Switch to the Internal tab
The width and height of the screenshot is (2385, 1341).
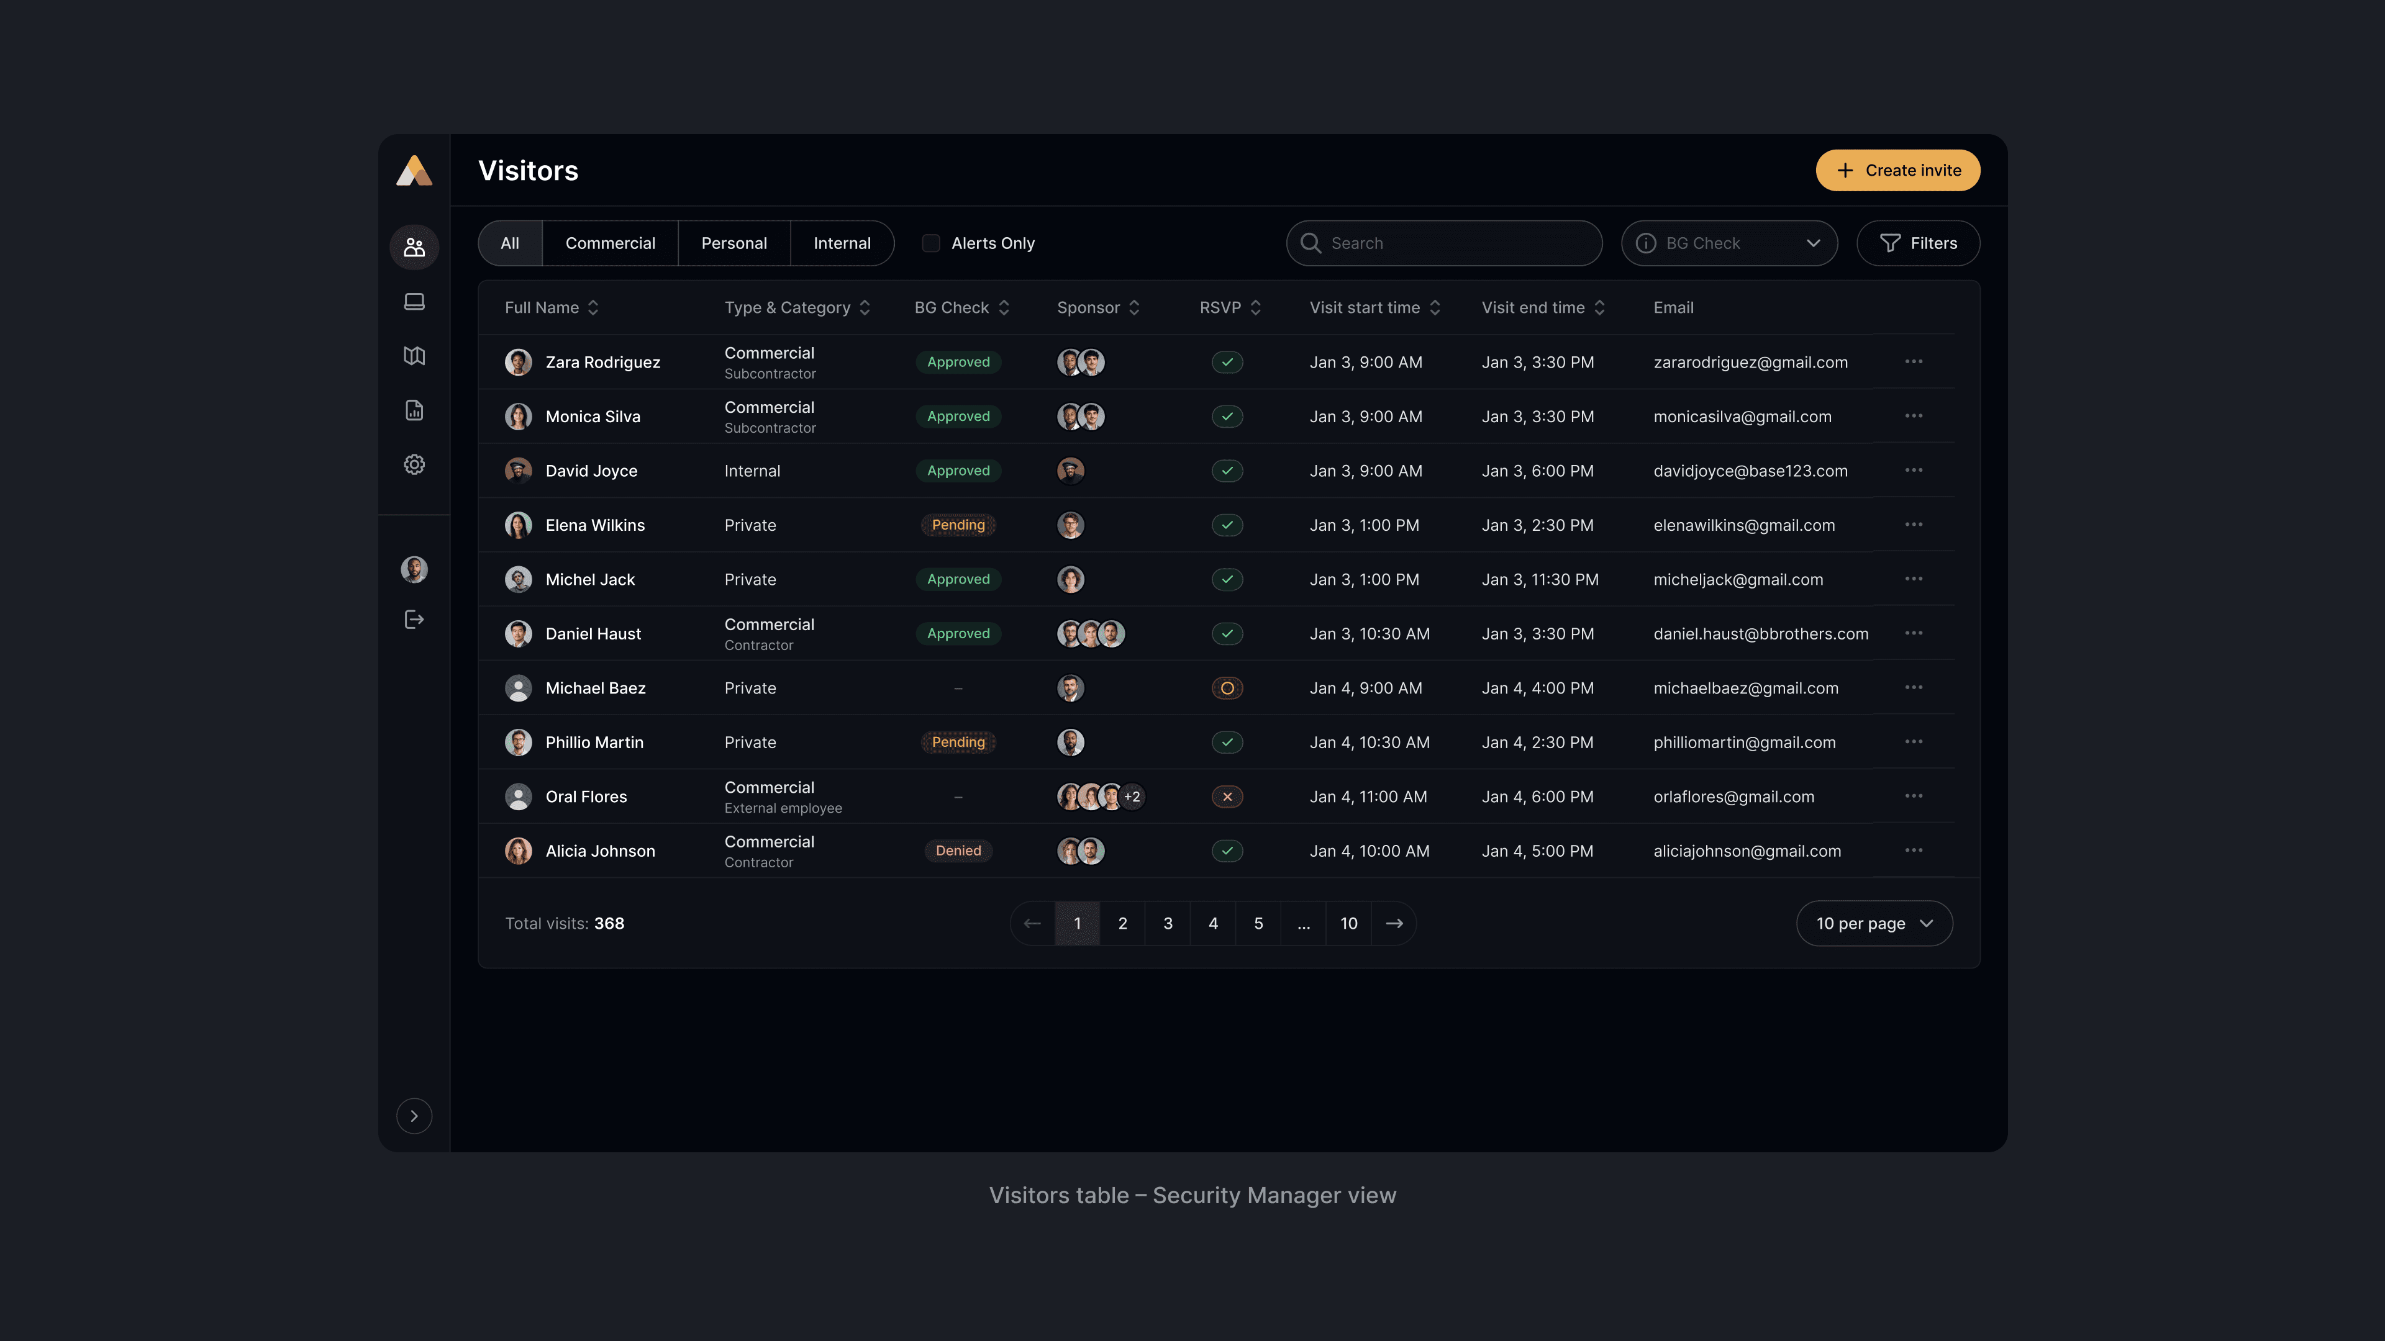(842, 243)
